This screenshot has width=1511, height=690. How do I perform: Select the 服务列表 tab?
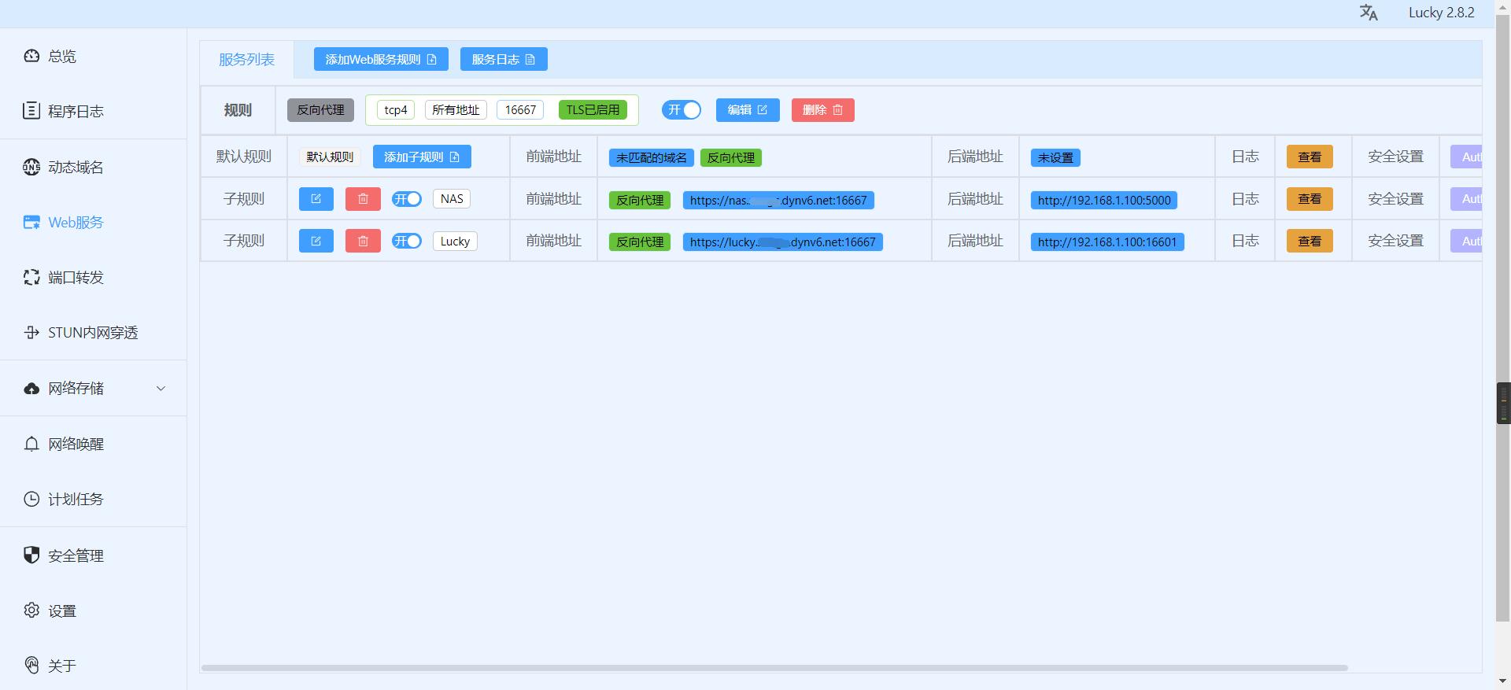coord(246,59)
